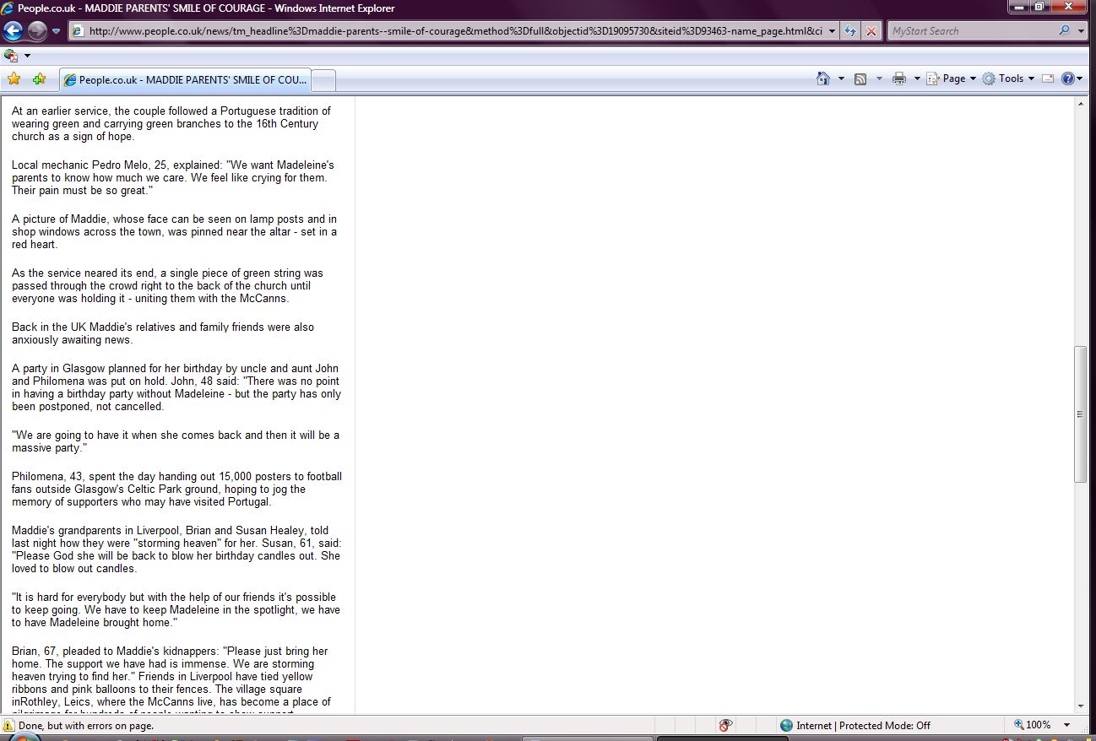Stop loading with the red X icon

pos(871,31)
